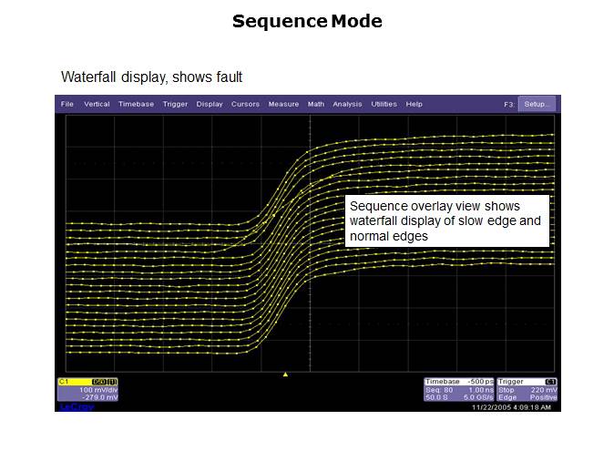The width and height of the screenshot is (614, 461).
Task: Open the Math menu
Action: [x=315, y=105]
